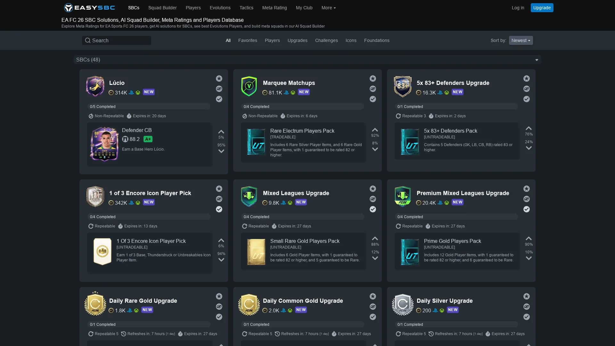Mark 1 of 3 Encore Icon Pick completed
Screen dimensions: 615x346
tap(219, 209)
